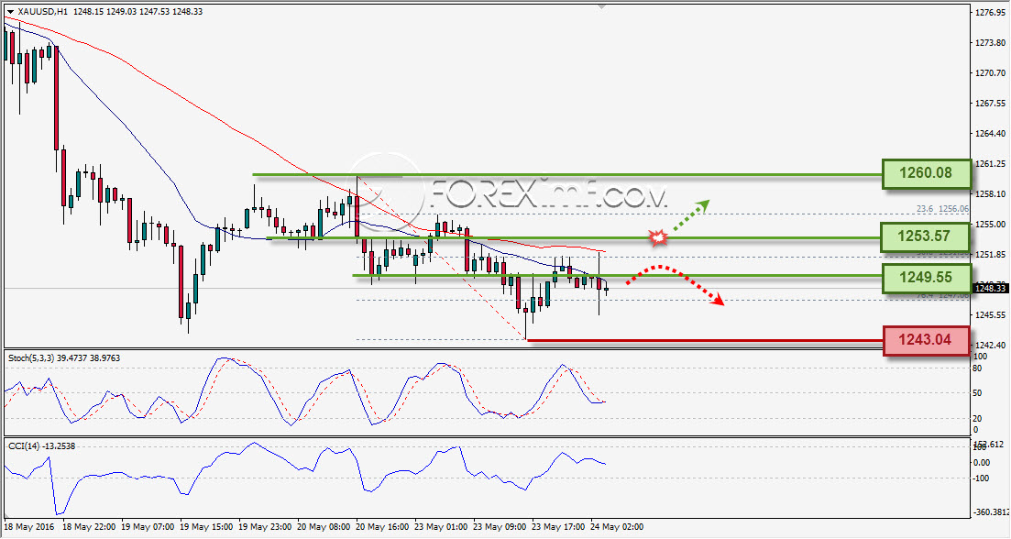Viewport: 1011px width, 539px height.
Task: Click the Stochastic scale value 20
Action: click(977, 418)
